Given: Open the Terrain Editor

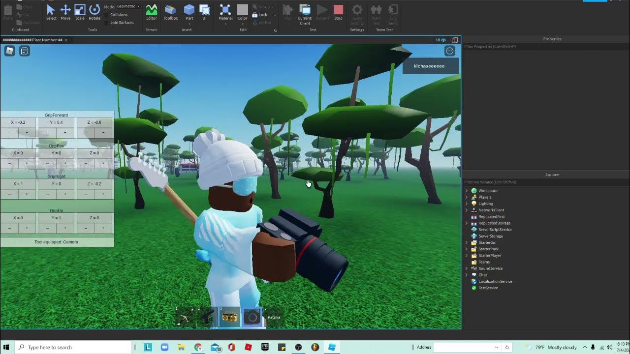Looking at the screenshot, I should 152,12.
